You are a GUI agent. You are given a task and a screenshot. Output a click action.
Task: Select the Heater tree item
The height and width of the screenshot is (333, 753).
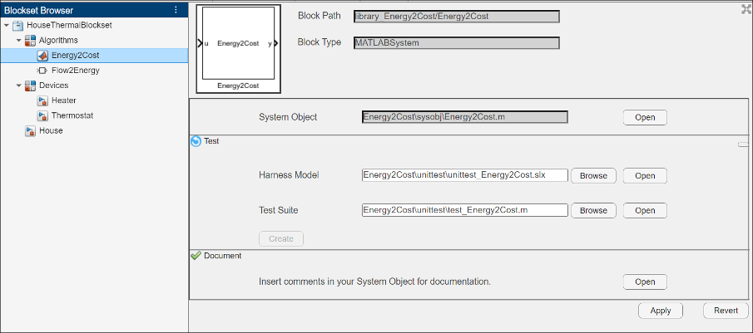tap(64, 100)
